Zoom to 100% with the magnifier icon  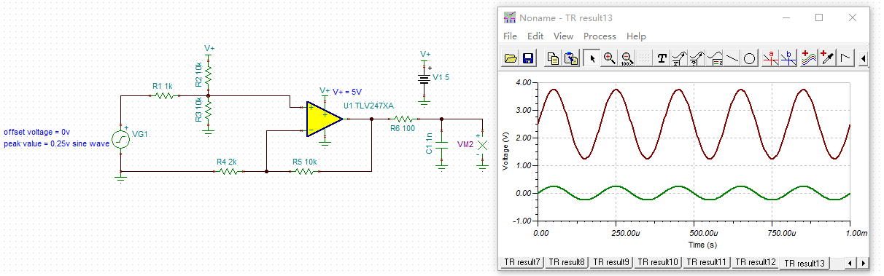click(x=626, y=58)
